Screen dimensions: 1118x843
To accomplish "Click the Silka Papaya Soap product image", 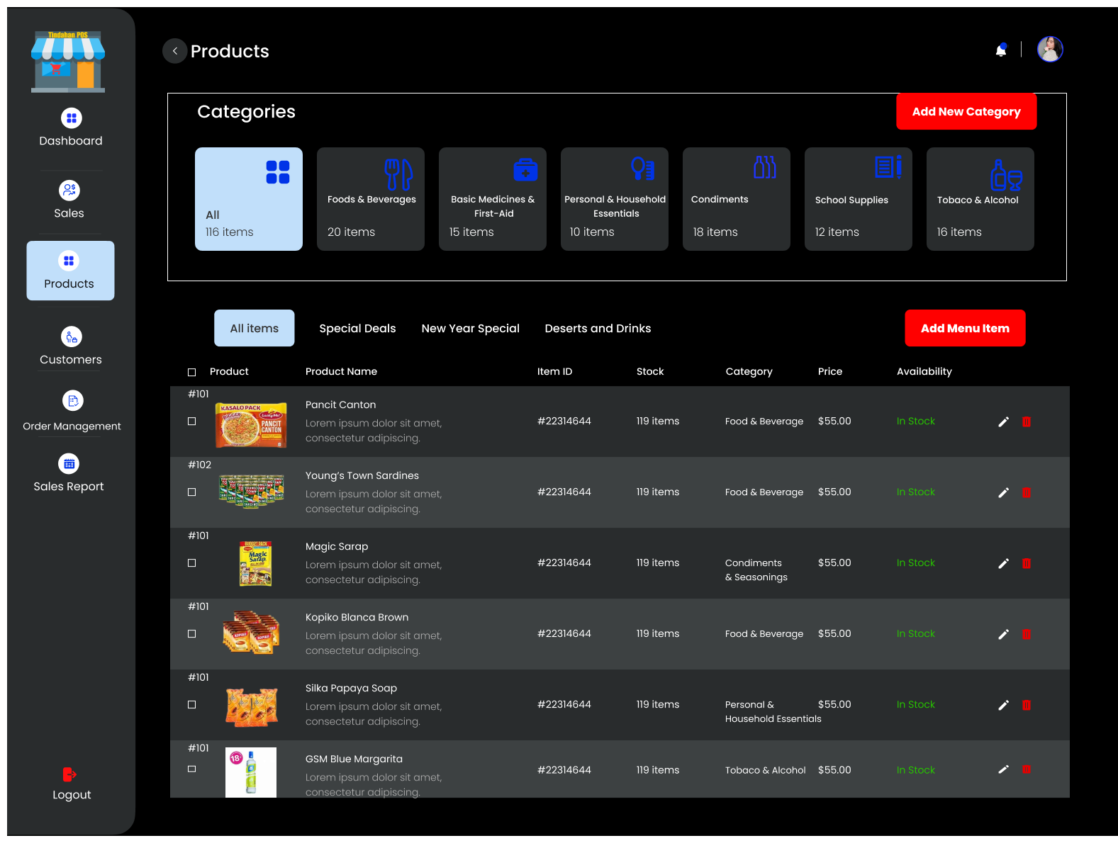I will [x=251, y=707].
